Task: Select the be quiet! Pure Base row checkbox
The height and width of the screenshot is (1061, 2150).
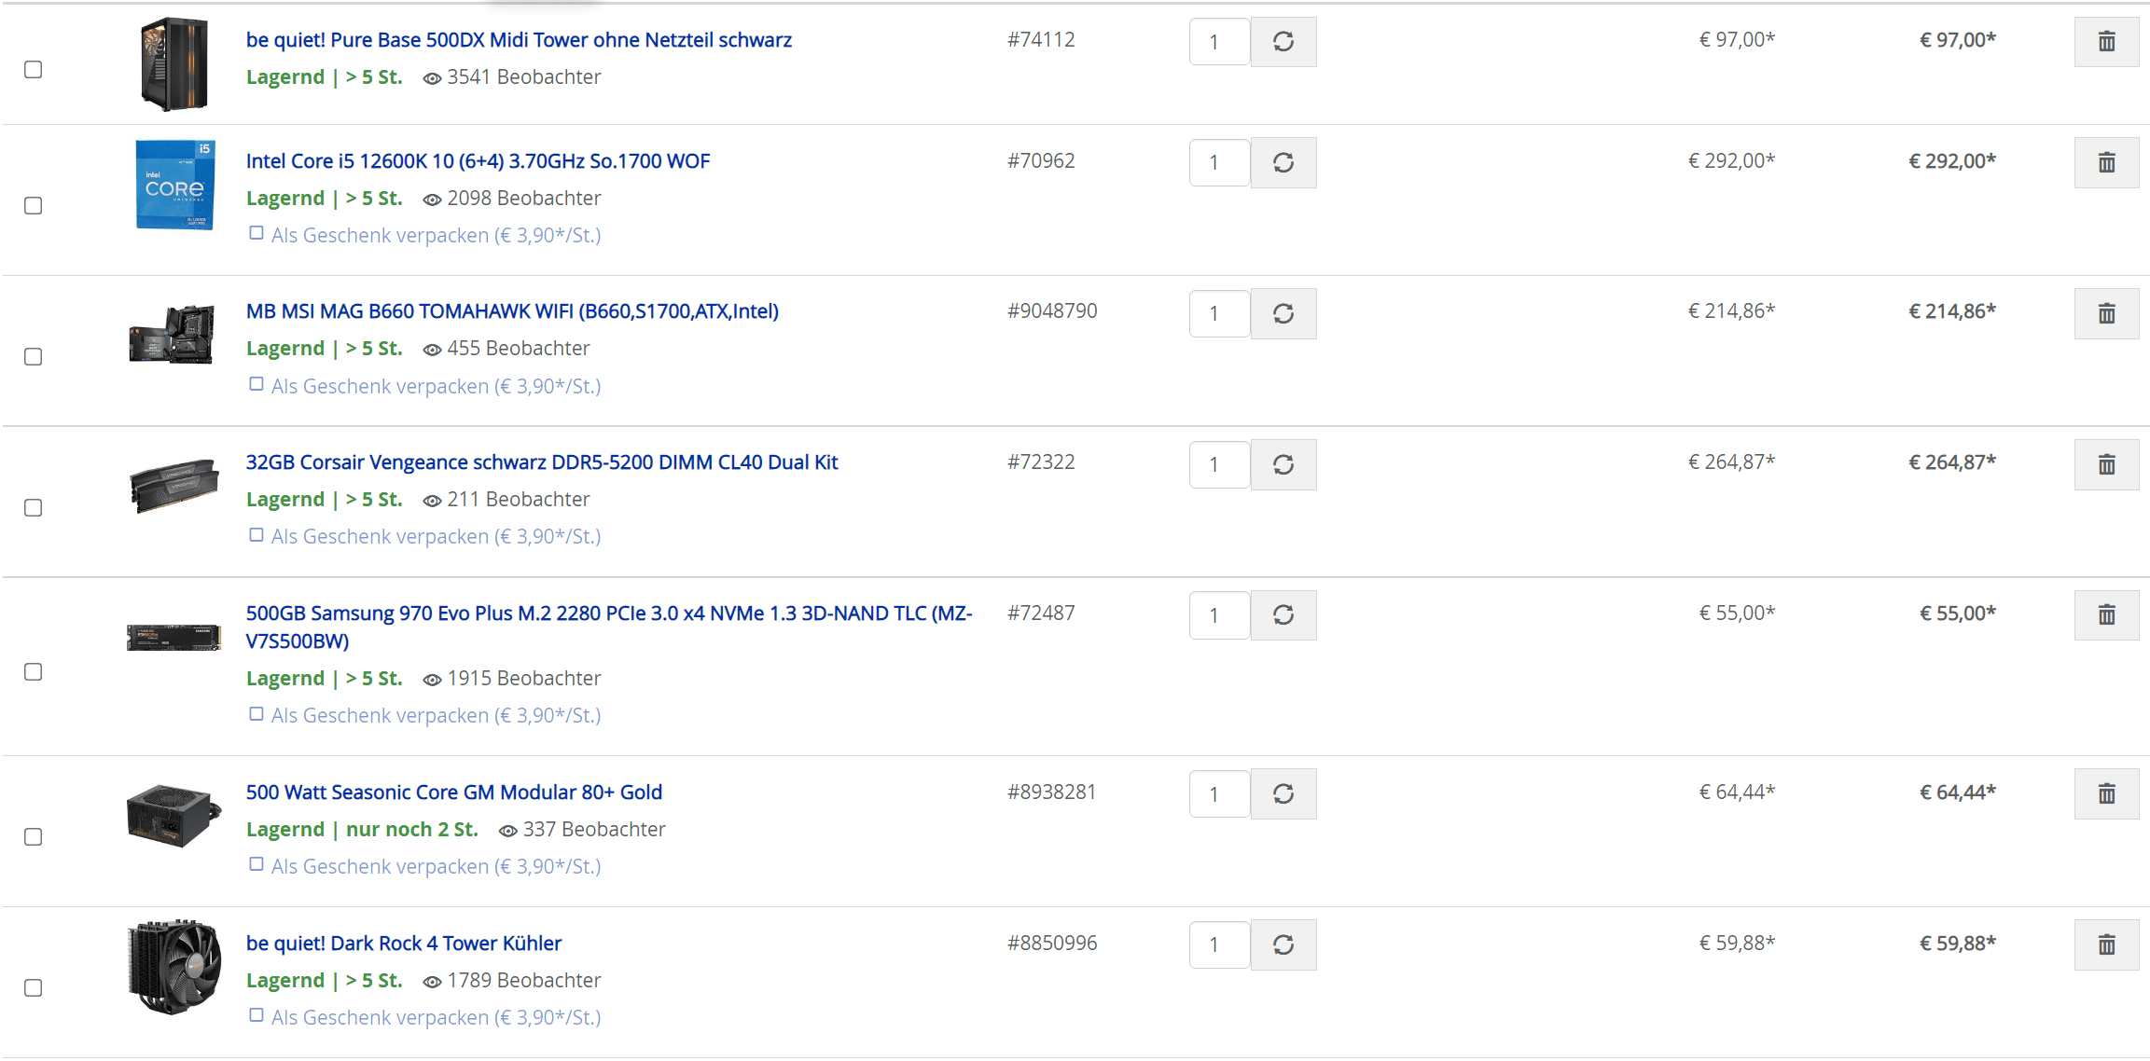Action: tap(34, 70)
